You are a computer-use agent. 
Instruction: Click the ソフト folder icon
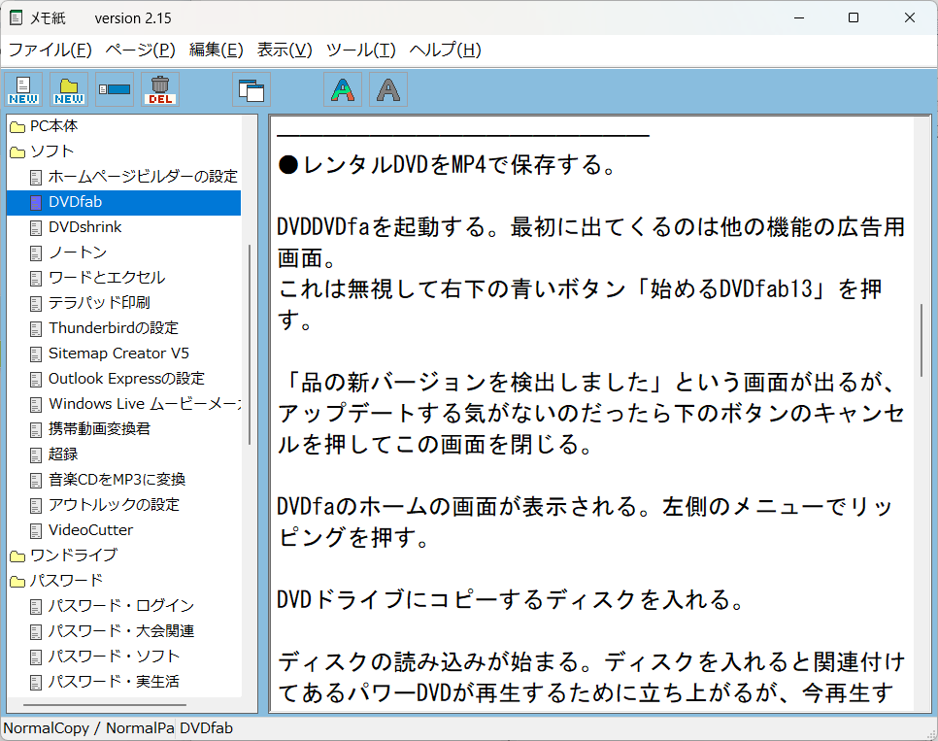pyautogui.click(x=17, y=152)
